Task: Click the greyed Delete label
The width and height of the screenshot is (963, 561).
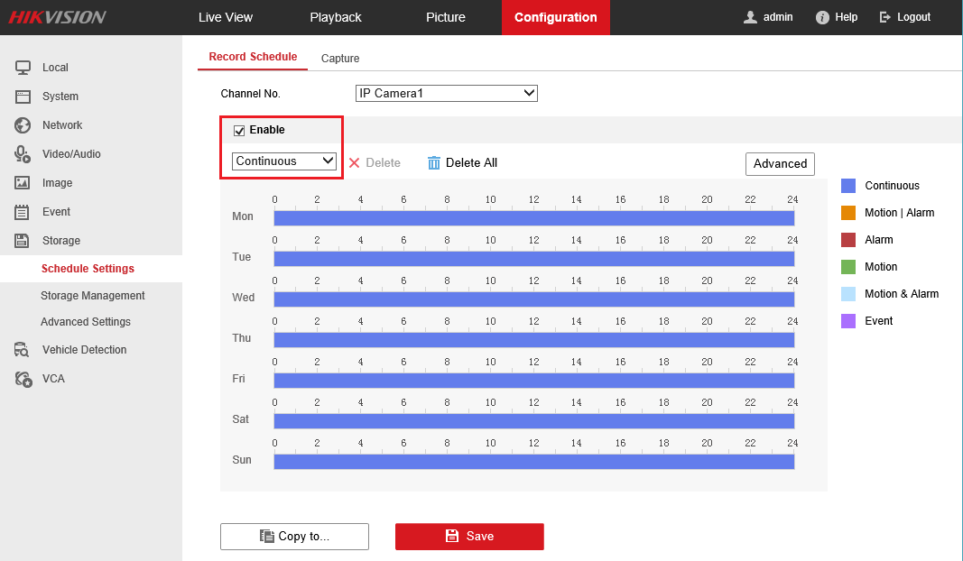Action: (384, 162)
